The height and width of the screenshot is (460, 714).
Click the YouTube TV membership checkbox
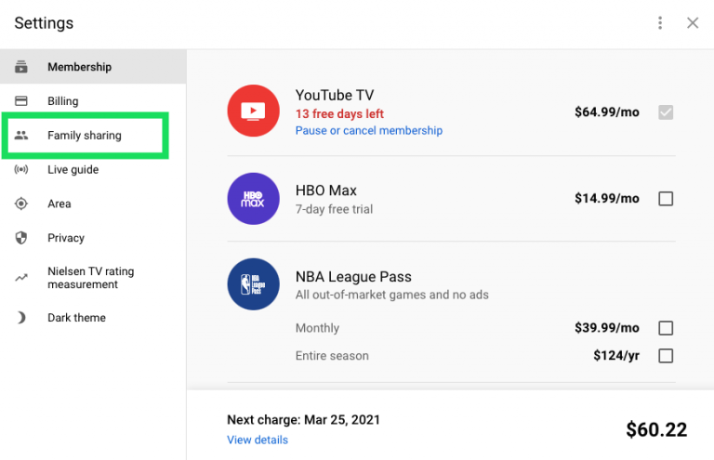(x=666, y=112)
